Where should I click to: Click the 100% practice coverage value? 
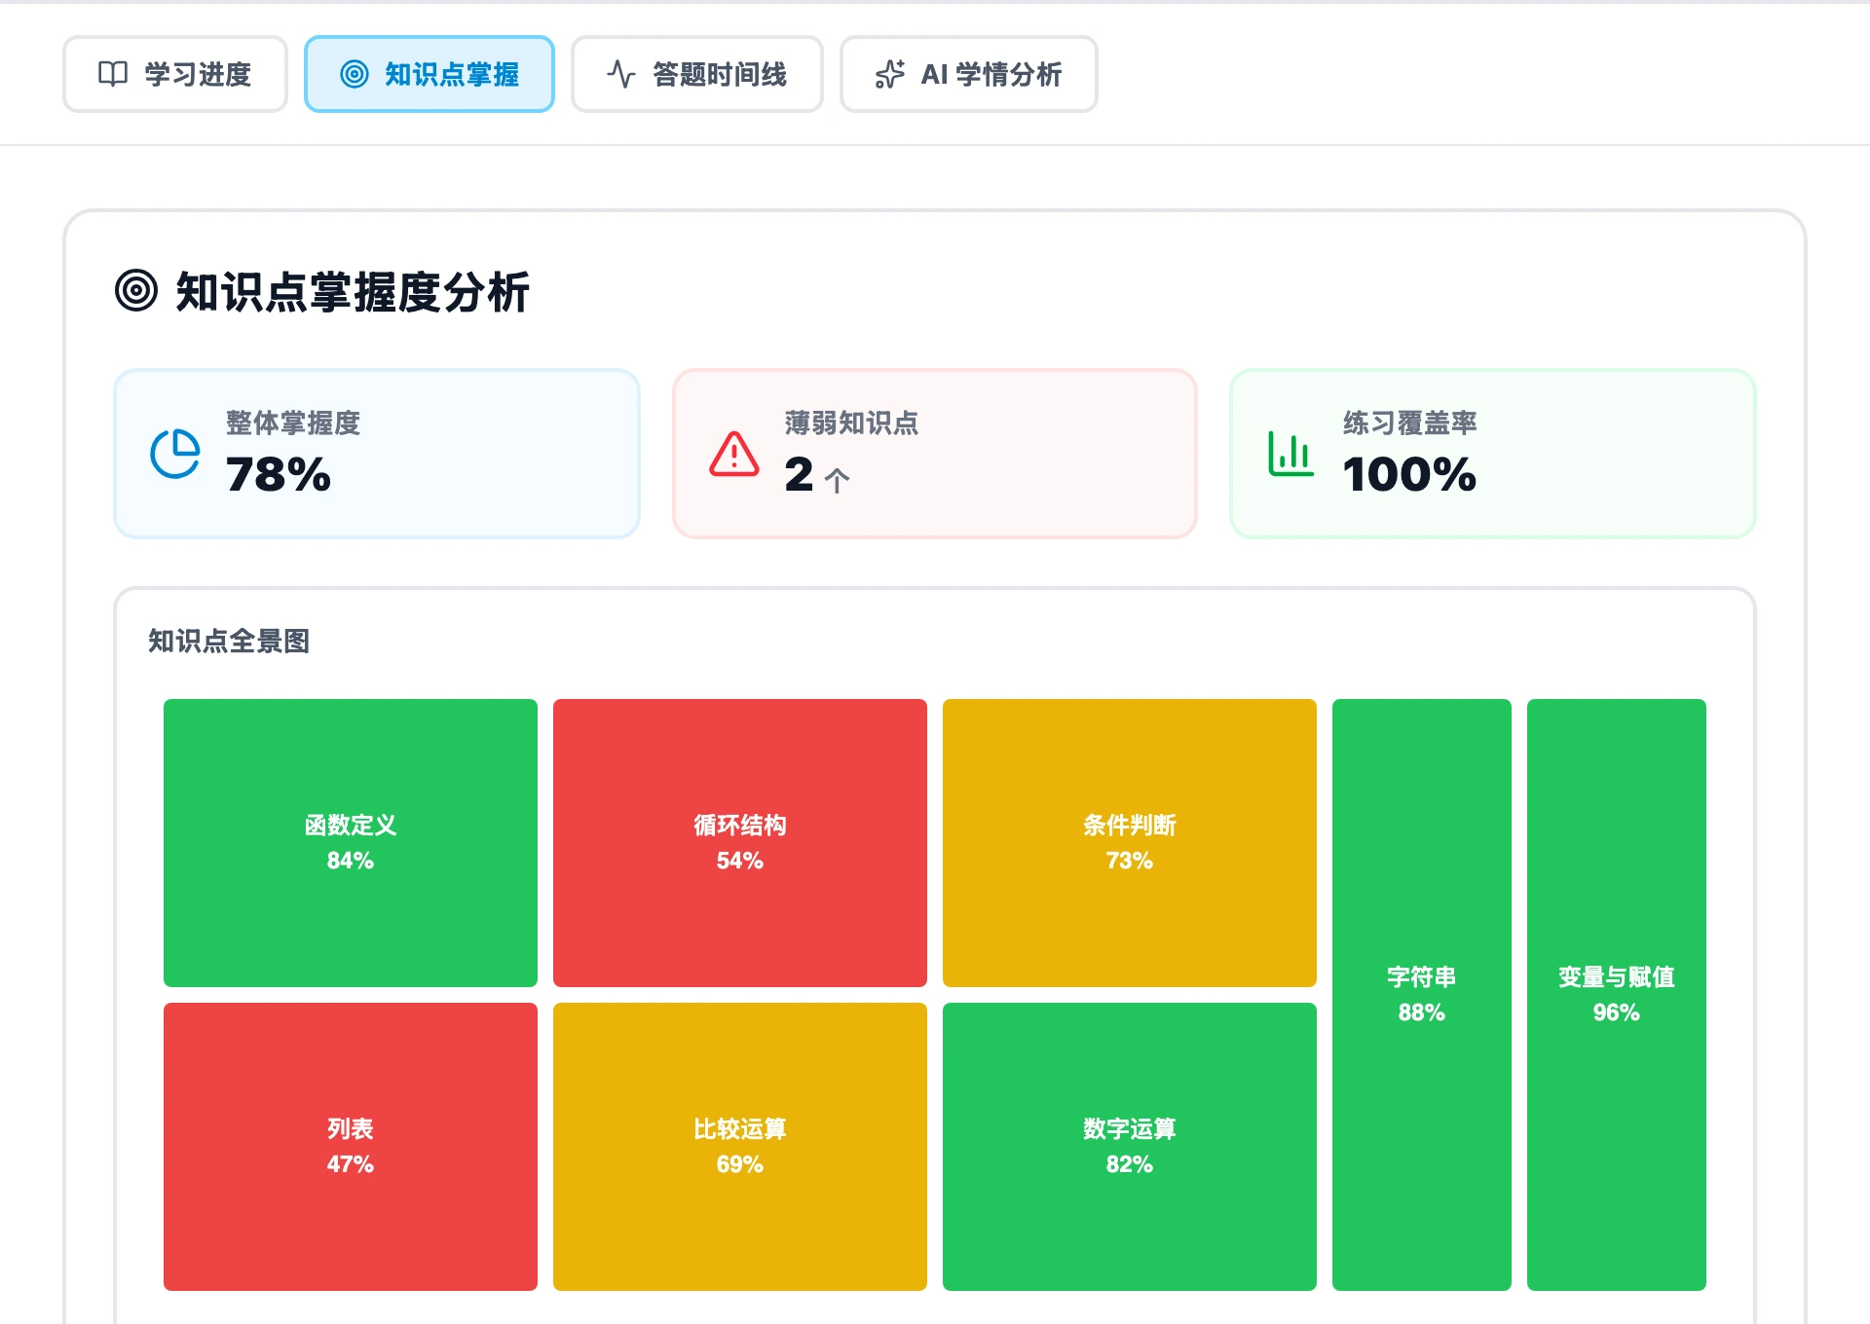point(1409,475)
